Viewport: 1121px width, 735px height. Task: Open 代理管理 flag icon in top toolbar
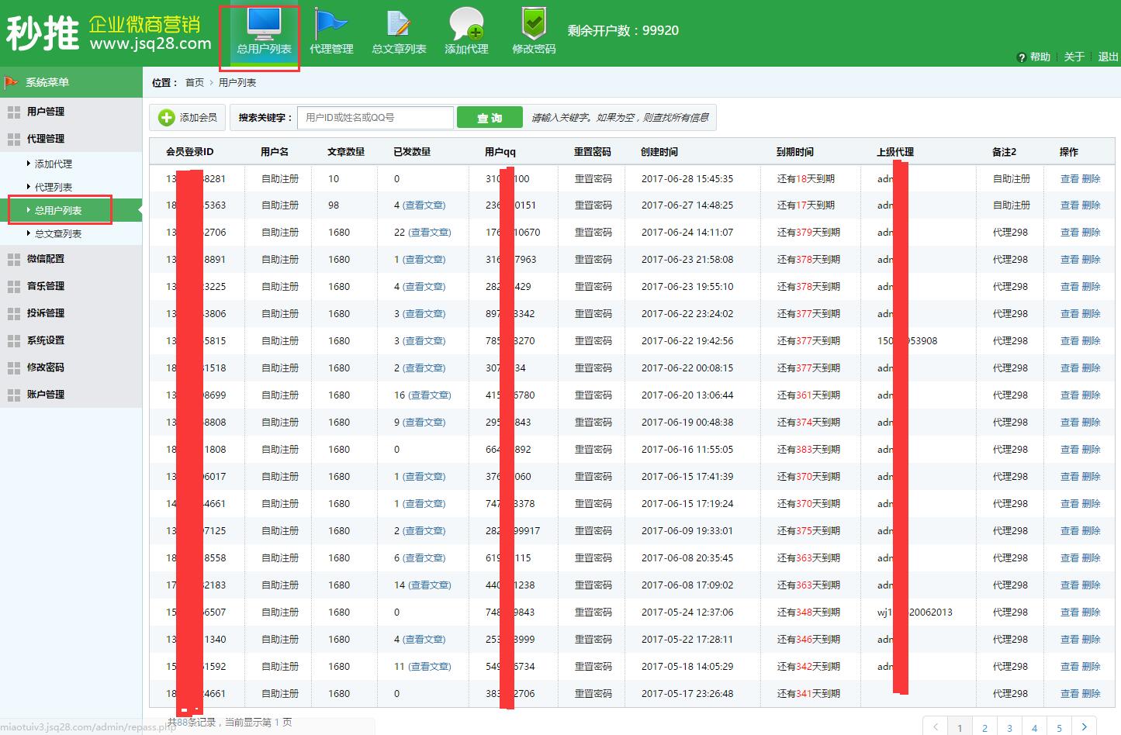click(331, 23)
